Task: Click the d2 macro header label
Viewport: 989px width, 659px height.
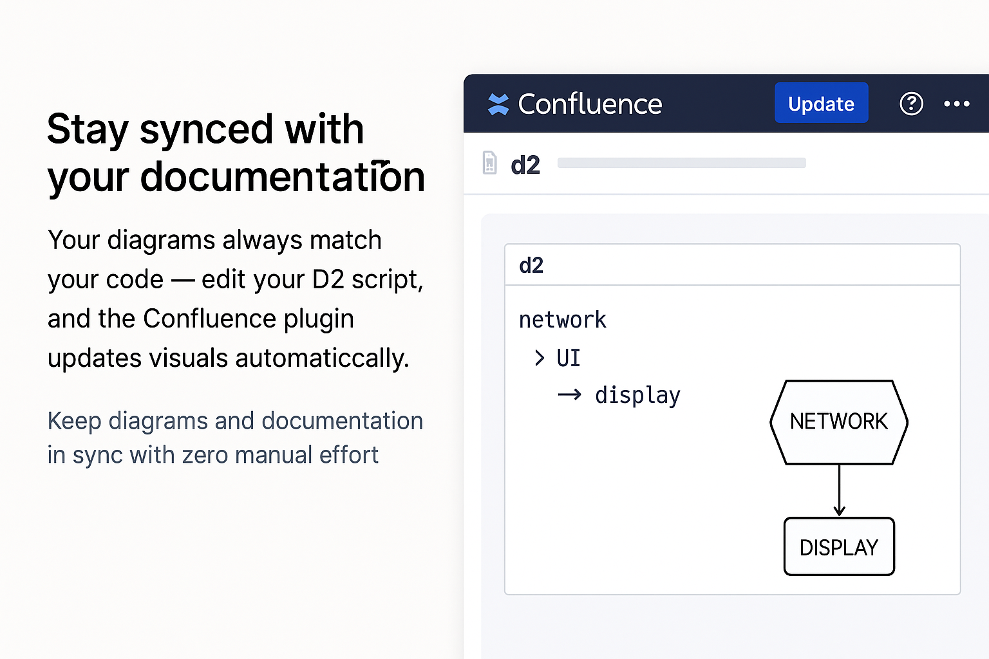Action: point(531,265)
